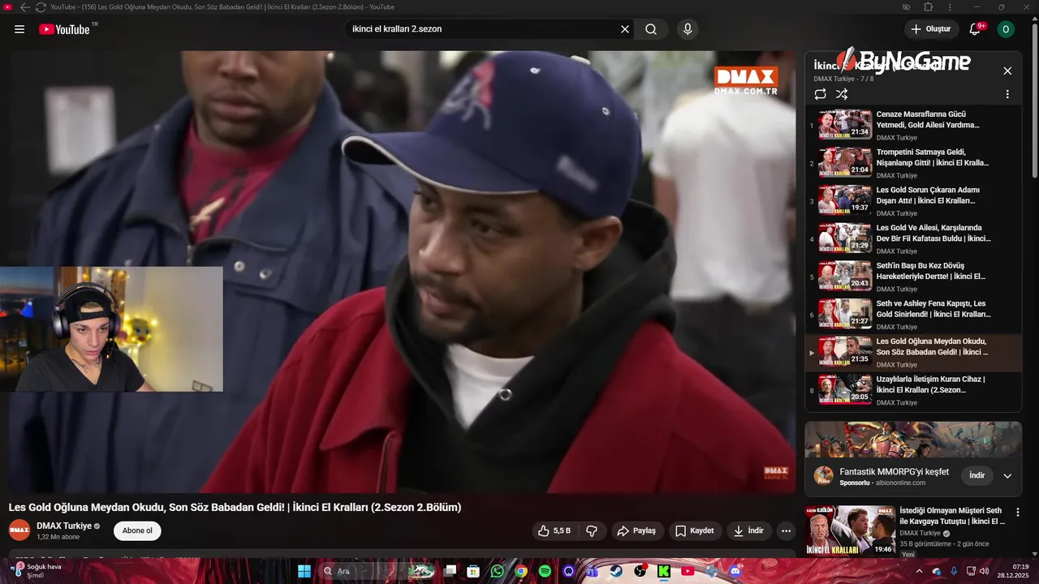Viewport: 1039px width, 584px height.
Task: Open the Albion Online ad banner image
Action: [913, 440]
